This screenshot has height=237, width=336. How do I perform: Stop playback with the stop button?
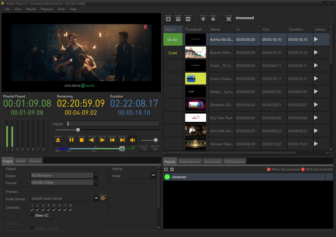82,140
